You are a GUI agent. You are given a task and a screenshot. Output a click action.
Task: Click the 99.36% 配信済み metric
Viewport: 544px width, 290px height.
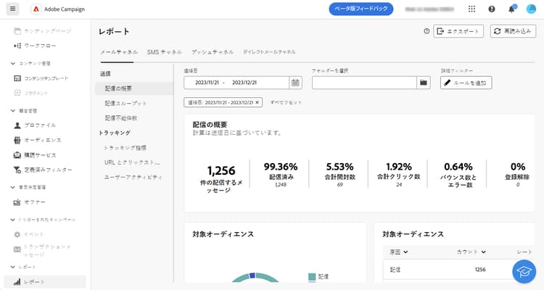pyautogui.click(x=281, y=175)
